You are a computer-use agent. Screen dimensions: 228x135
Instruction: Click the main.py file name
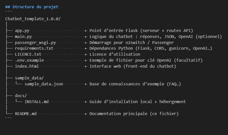click(x=23, y=37)
